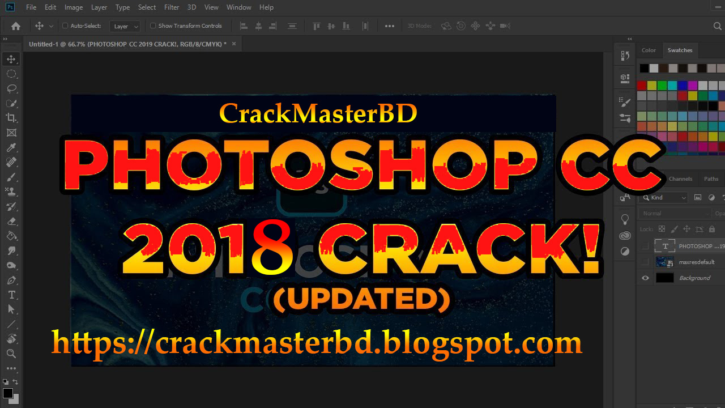
Task: Select the Horizontal Type tool
Action: (x=11, y=295)
